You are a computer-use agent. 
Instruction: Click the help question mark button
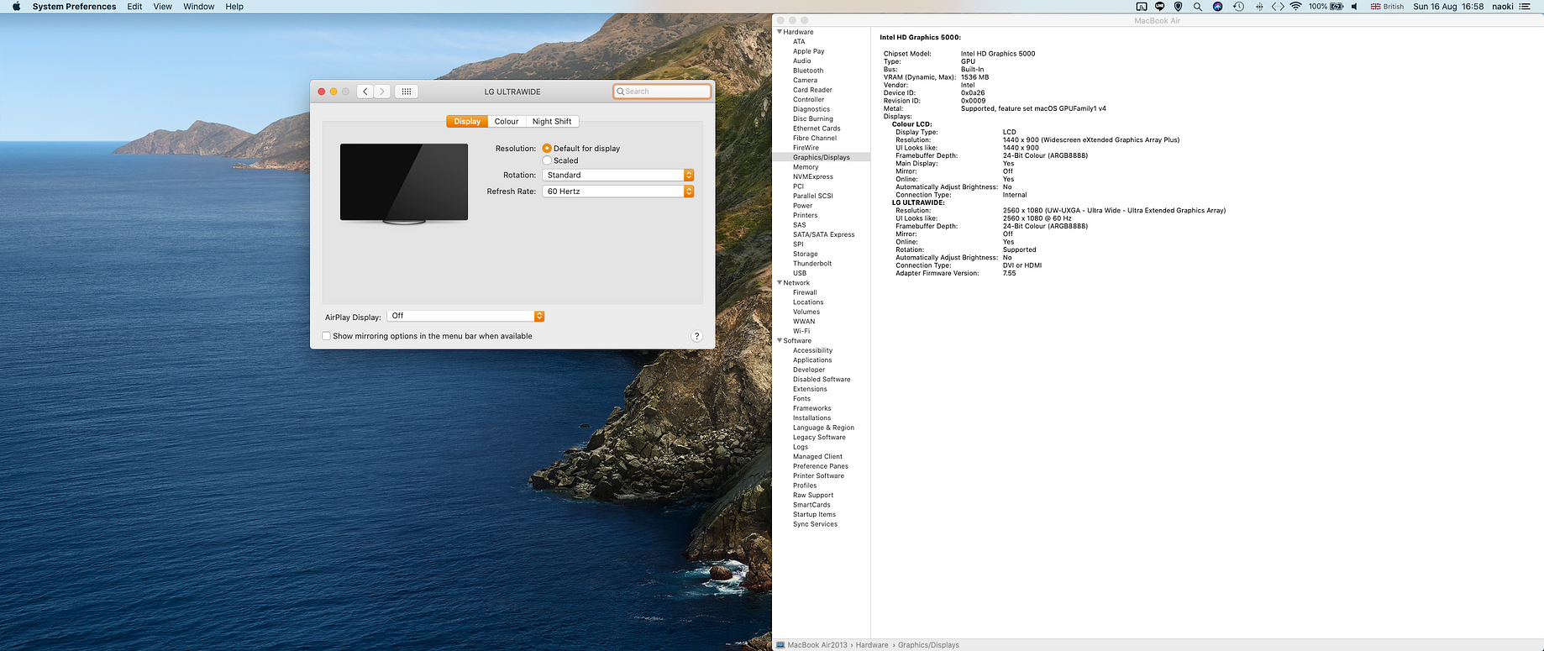click(696, 336)
